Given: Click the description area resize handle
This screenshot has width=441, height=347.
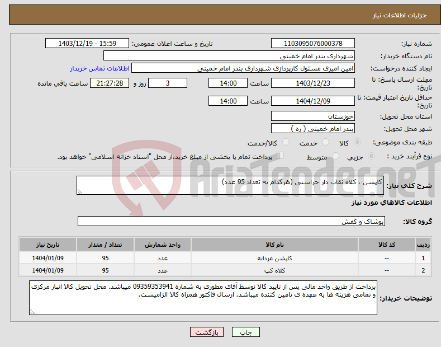Looking at the screenshot, I should click(x=80, y=191).
